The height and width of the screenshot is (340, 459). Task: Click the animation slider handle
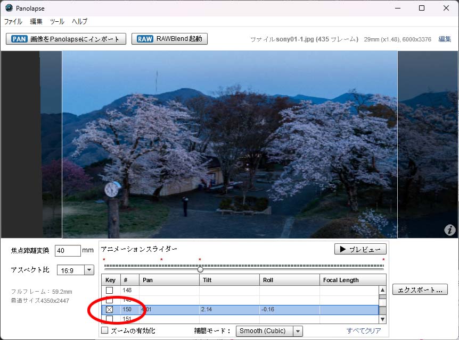click(200, 269)
